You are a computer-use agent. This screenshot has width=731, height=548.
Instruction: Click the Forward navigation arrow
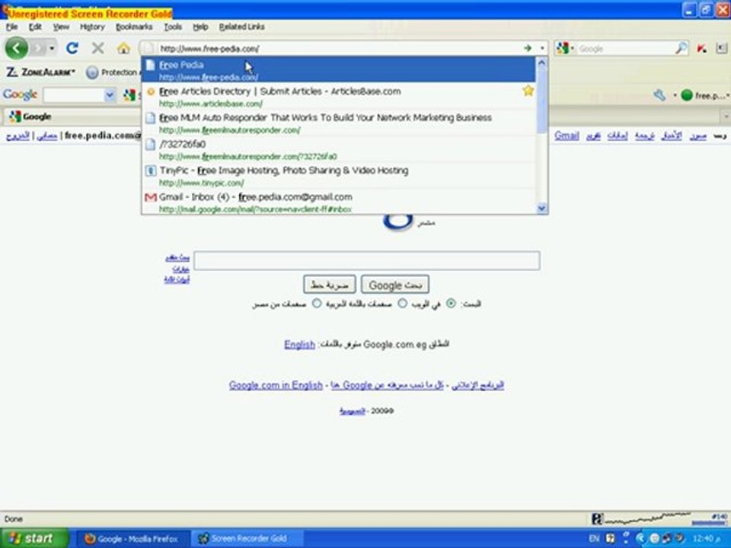38,48
